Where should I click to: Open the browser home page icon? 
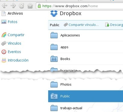pos(30,6)
